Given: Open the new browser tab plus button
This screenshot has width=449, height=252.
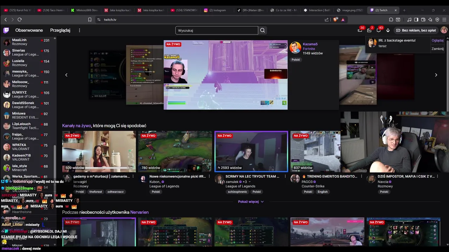Looking at the screenshot, I should click(404, 10).
